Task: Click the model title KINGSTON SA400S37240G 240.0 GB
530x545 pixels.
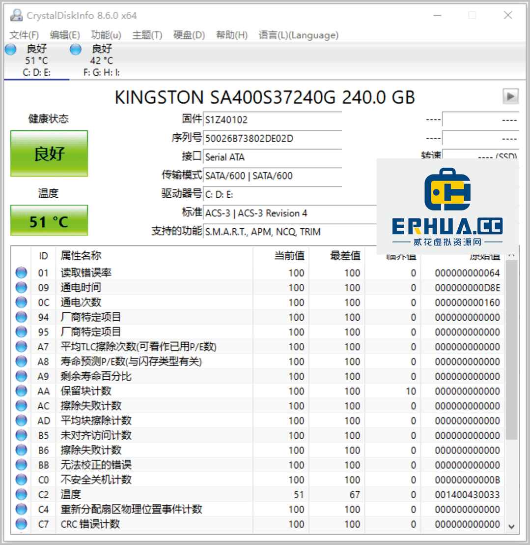Action: coord(265,97)
